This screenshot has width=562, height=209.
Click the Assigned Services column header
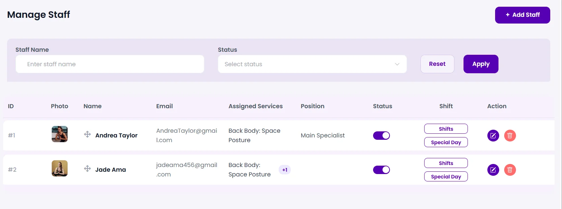pos(255,106)
